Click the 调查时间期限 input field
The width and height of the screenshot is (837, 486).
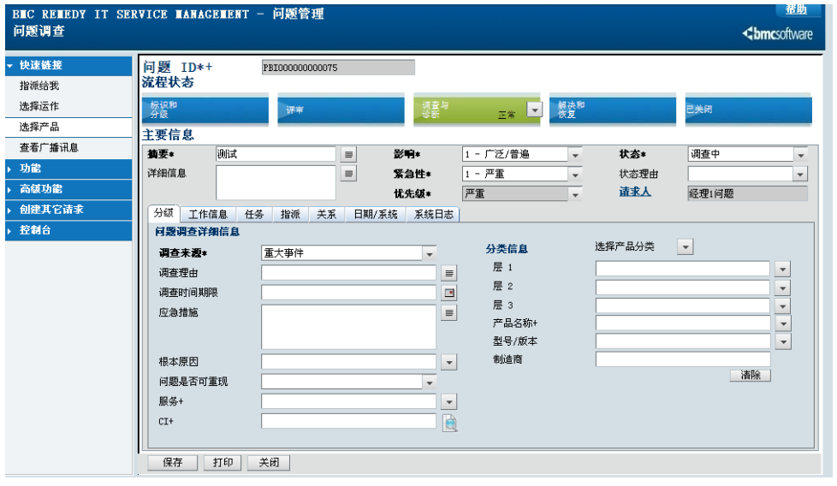[348, 293]
